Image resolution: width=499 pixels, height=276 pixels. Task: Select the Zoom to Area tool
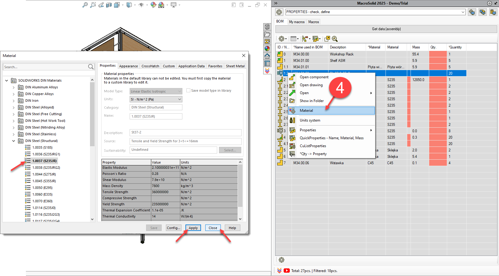[93, 5]
